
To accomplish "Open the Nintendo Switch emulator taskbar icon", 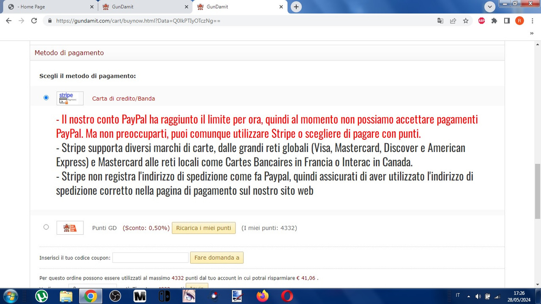I will coord(164,296).
